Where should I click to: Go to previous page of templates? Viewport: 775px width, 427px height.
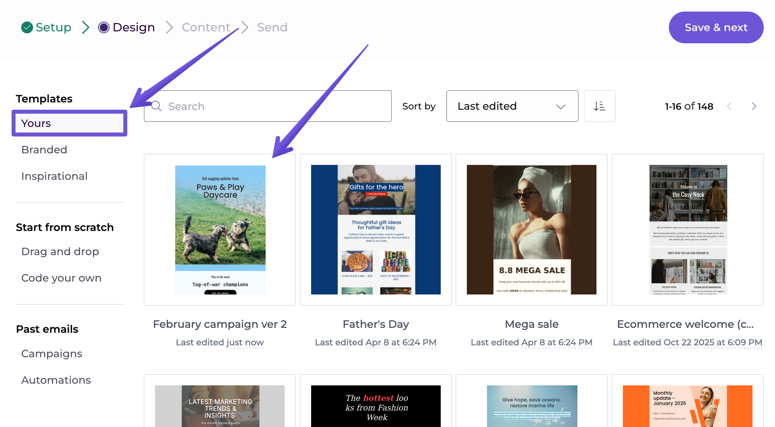point(729,106)
